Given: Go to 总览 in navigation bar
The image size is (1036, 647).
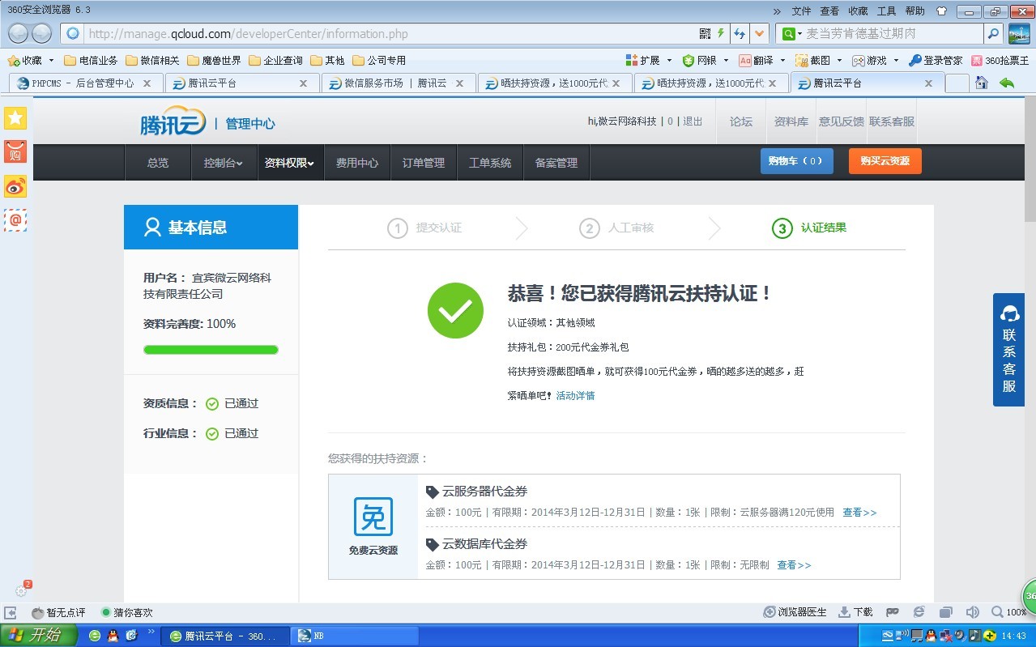Looking at the screenshot, I should point(158,163).
